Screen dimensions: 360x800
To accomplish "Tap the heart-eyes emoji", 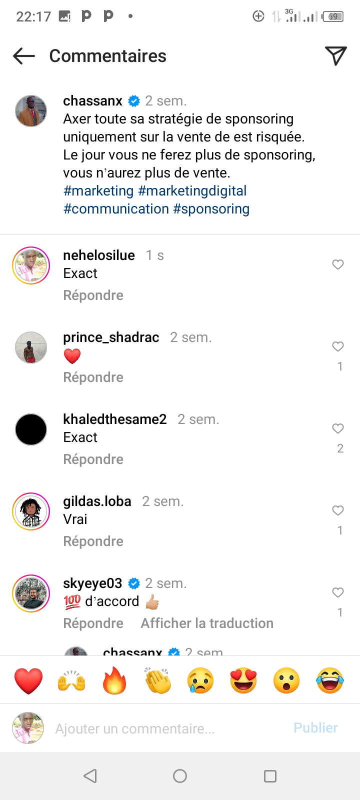I will [x=243, y=680].
